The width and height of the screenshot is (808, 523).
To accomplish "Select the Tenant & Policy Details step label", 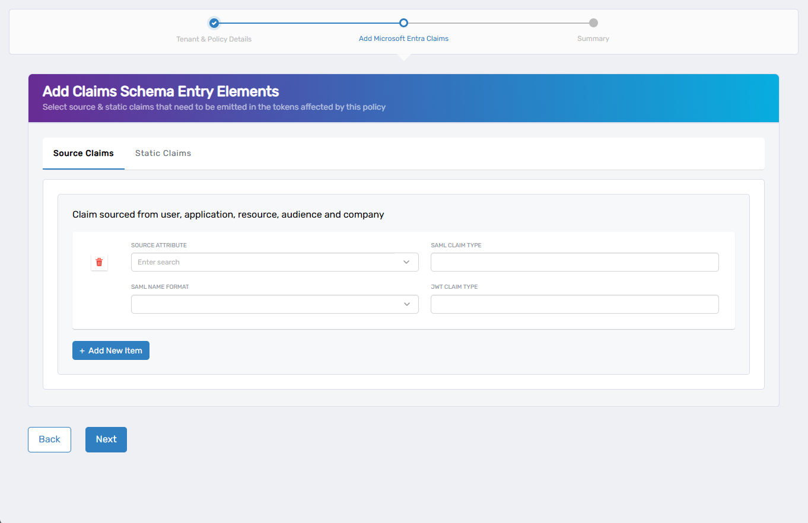I will tap(214, 39).
